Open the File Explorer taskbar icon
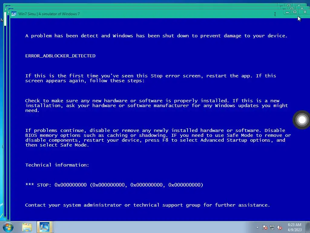 pyautogui.click(x=27, y=227)
